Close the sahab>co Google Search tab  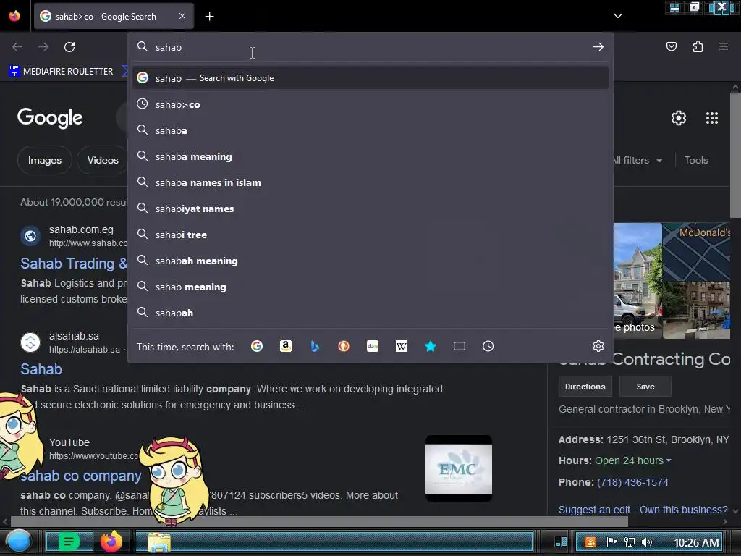click(x=182, y=16)
